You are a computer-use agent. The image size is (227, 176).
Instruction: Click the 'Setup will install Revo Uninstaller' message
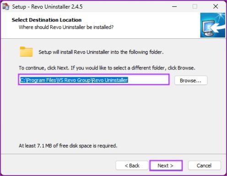tap(101, 52)
